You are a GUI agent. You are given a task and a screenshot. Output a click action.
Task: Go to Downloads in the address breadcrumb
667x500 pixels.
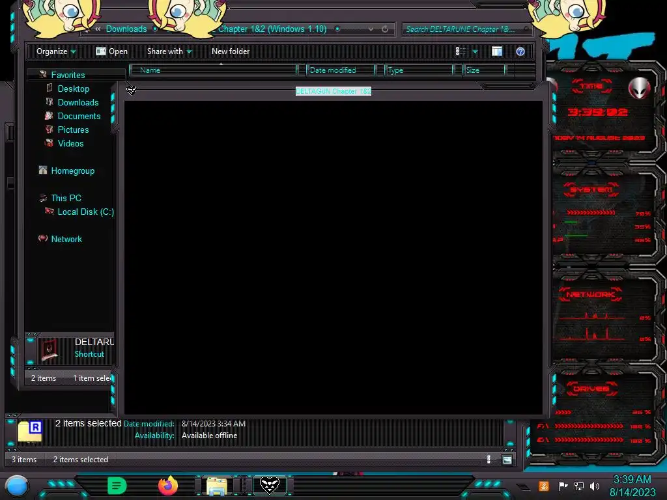point(126,29)
